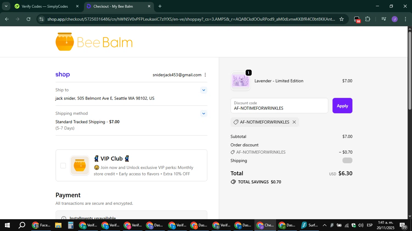Open the Windows Security shield tray icon
412x231 pixels.
coord(353,225)
